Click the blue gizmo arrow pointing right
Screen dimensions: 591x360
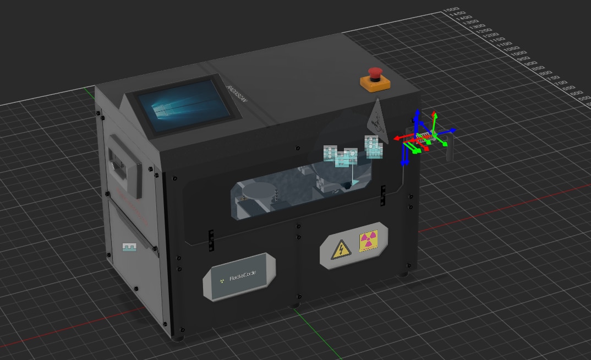coord(447,132)
